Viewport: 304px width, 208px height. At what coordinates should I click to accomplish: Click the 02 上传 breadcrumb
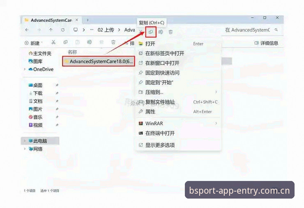click(x=106, y=30)
